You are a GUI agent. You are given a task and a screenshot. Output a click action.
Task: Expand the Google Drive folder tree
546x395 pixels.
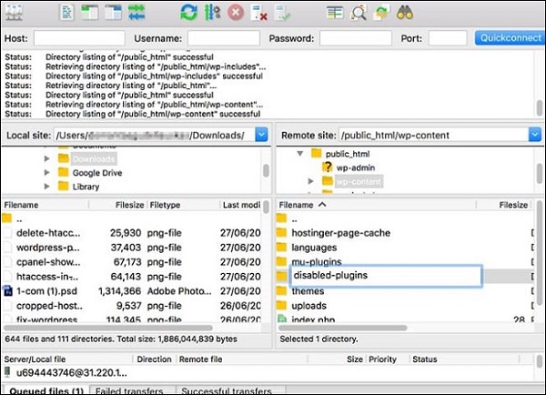[47, 172]
